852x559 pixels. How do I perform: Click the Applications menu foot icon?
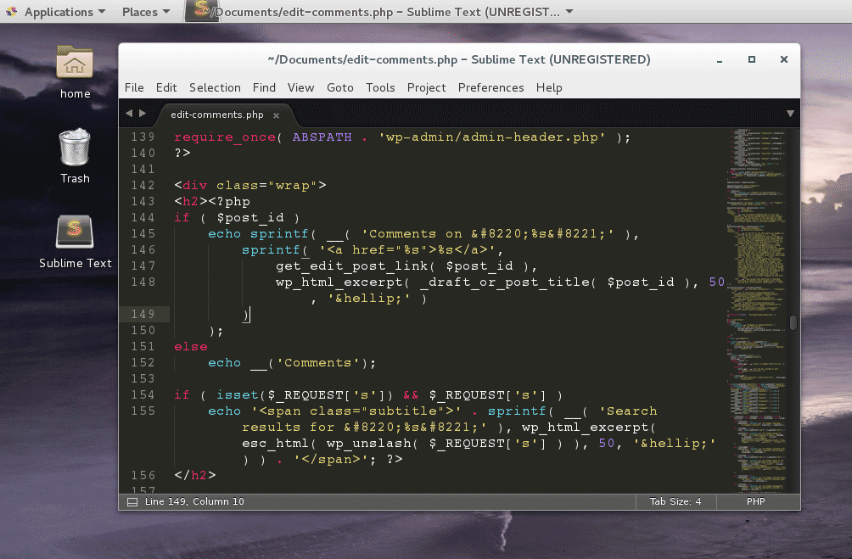pos(11,11)
